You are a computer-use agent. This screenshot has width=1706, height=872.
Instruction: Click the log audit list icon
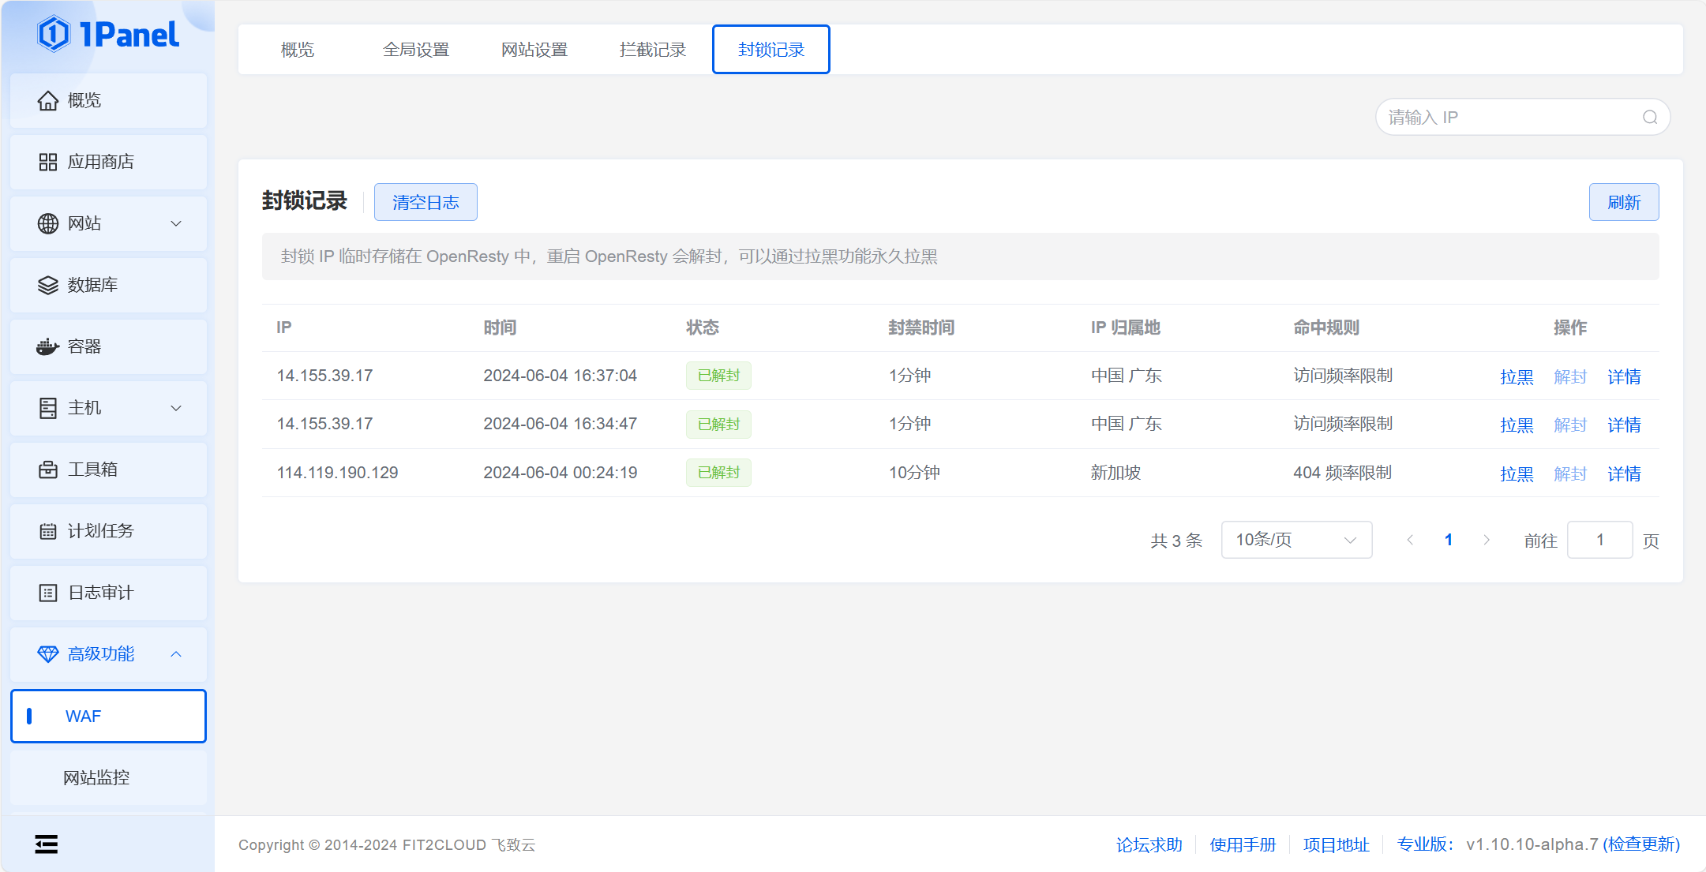pos(47,593)
